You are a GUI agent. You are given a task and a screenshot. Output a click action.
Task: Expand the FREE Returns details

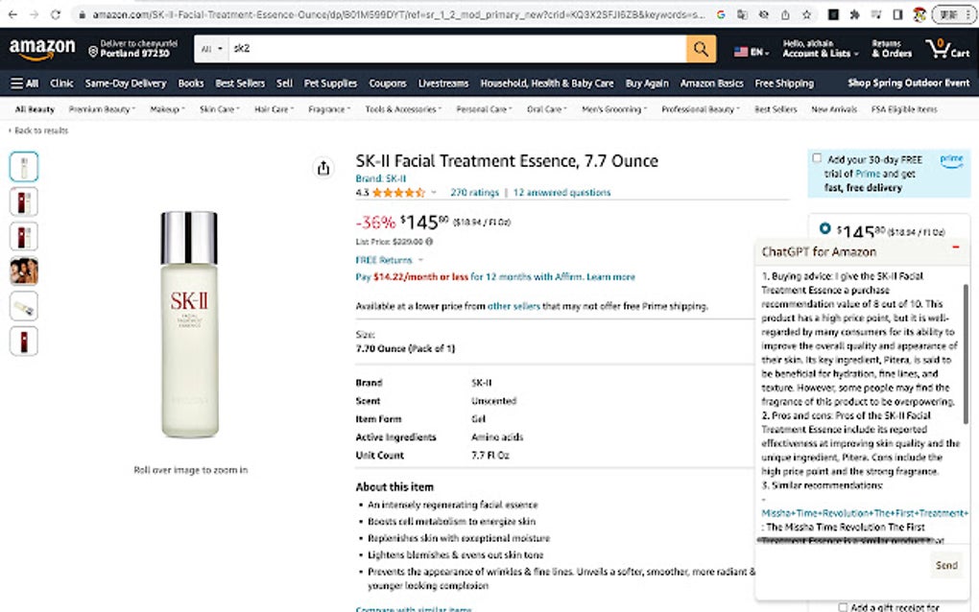point(389,260)
